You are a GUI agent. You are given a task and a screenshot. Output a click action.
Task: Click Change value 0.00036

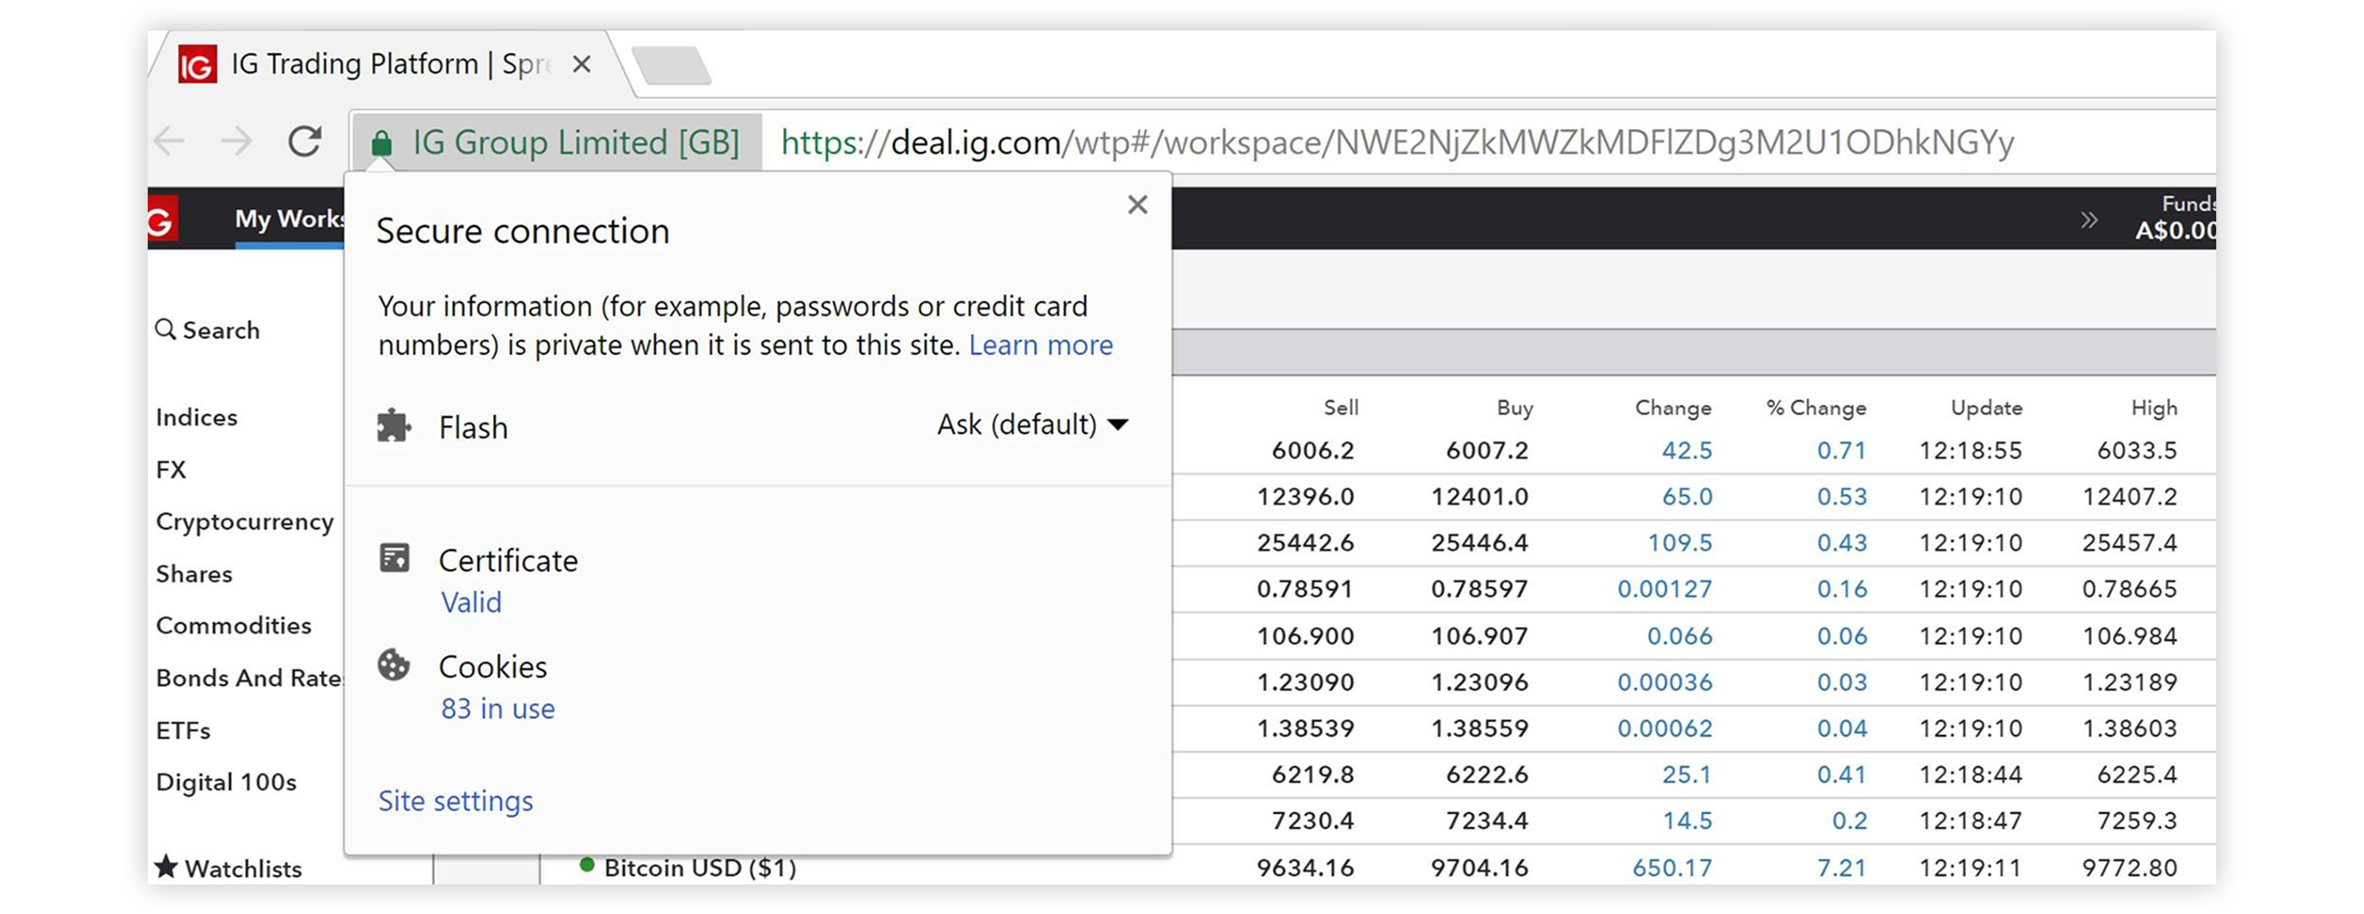click(x=1664, y=682)
